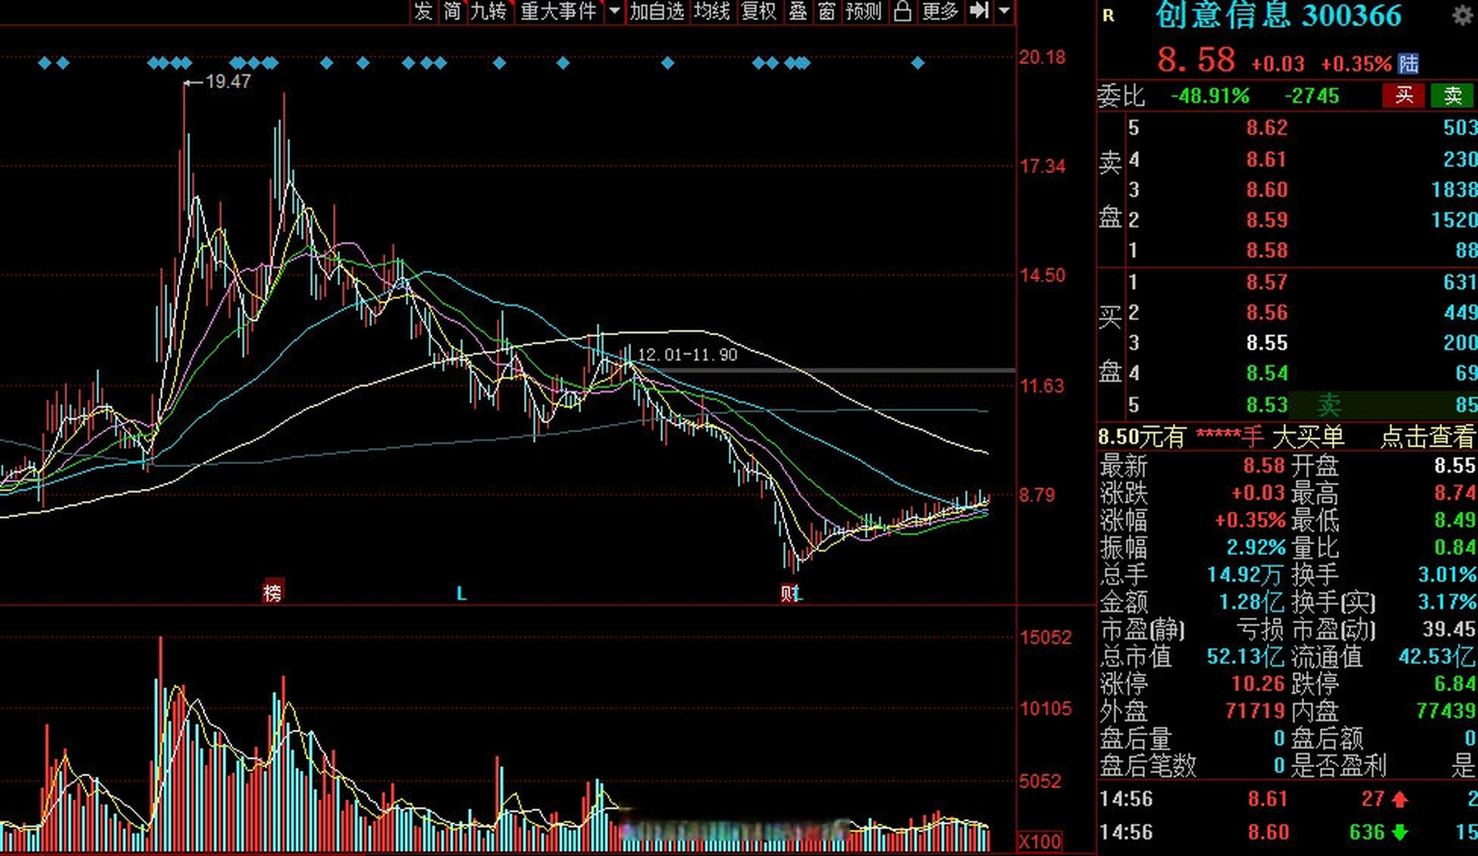Click the stock name 创意信息 300366
The width and height of the screenshot is (1478, 856).
[x=1278, y=15]
